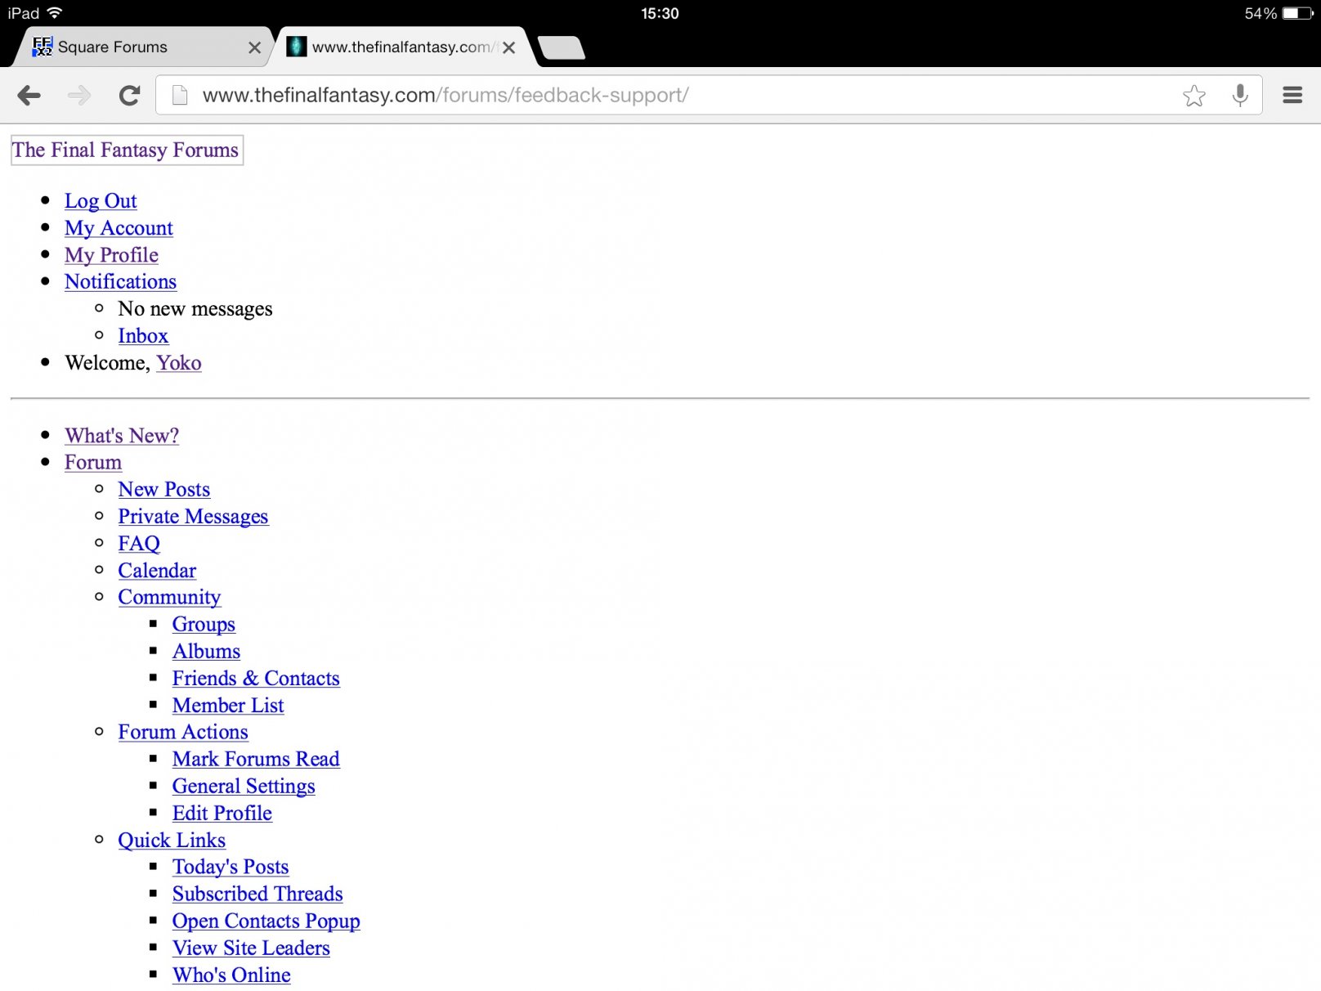The height and width of the screenshot is (991, 1321).
Task: Open Who's Online link
Action: [231, 975]
